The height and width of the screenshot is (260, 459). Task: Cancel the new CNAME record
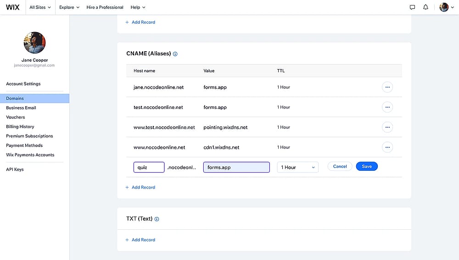[340, 166]
